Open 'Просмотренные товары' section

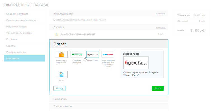click(x=19, y=33)
